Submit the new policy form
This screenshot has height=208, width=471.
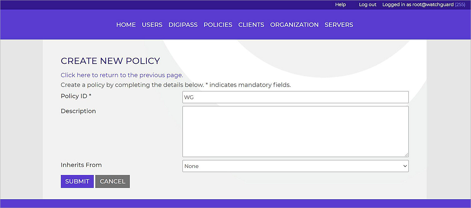click(77, 181)
